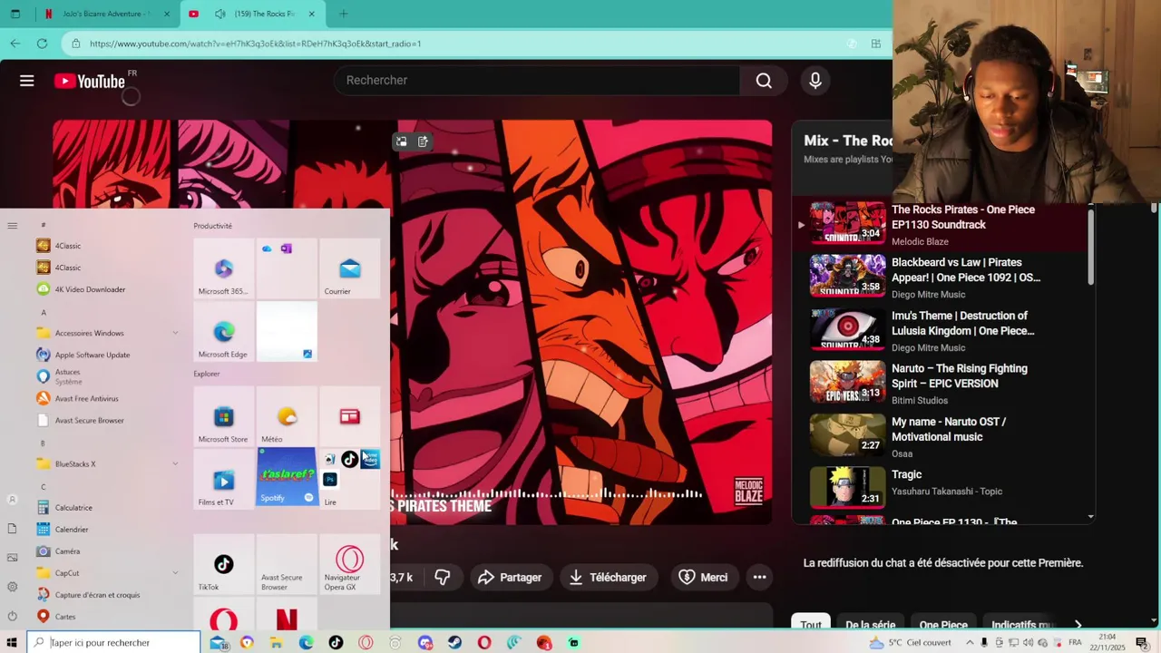
Task: Open the Courrier mail tile
Action: pyautogui.click(x=349, y=268)
